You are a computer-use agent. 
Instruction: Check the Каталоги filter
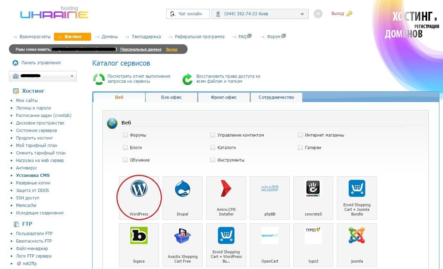(213, 147)
